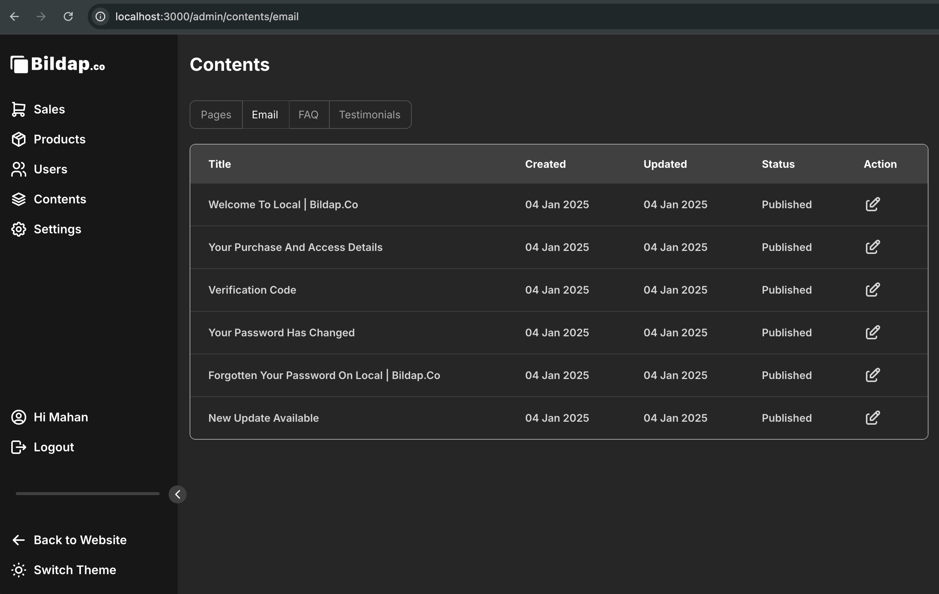Open the Hi Mahan profile link

pyautogui.click(x=61, y=417)
